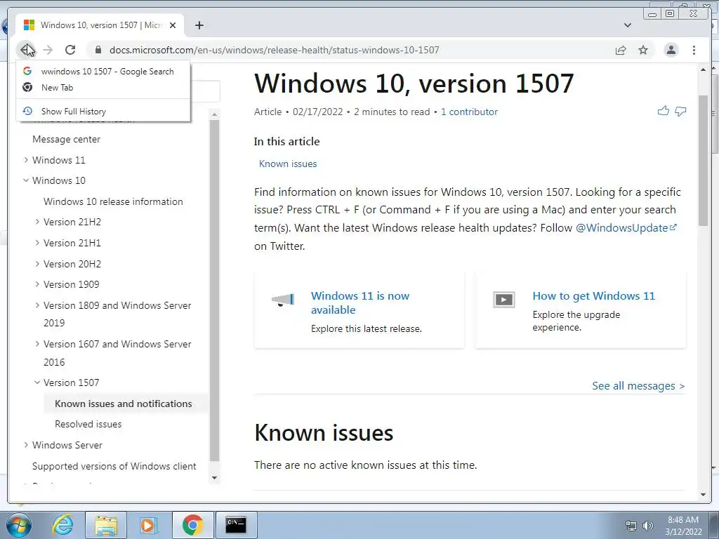The width and height of the screenshot is (719, 539).
Task: Switch to the Windows 10, version 1507 tab
Action: click(100, 25)
